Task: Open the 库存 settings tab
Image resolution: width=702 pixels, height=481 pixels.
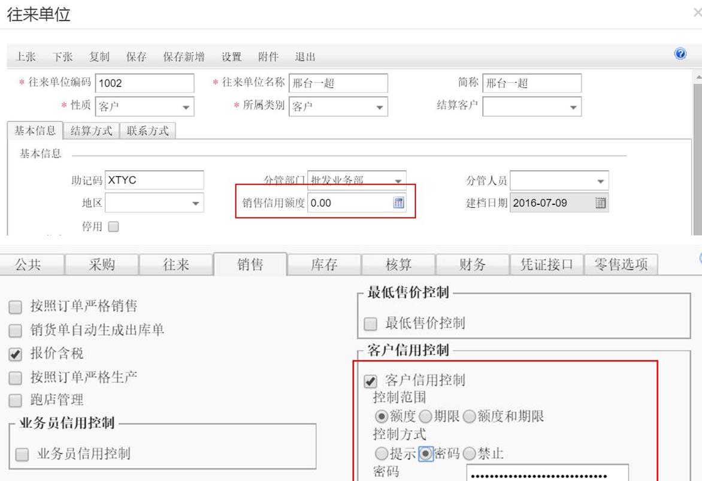Action: 324,264
